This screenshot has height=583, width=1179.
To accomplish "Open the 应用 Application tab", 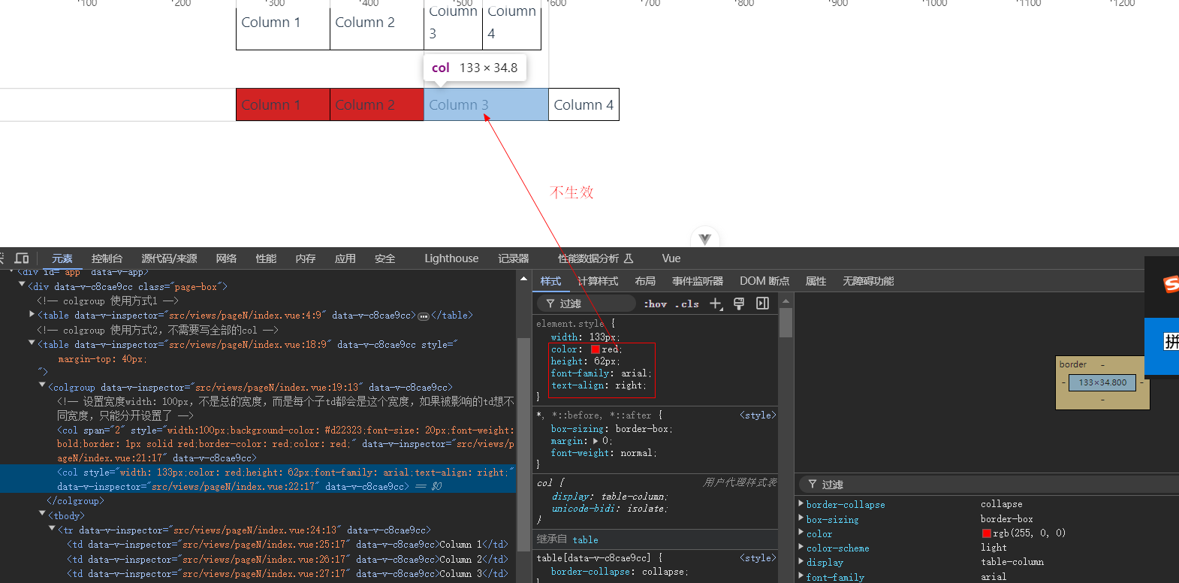I will click(x=345, y=258).
